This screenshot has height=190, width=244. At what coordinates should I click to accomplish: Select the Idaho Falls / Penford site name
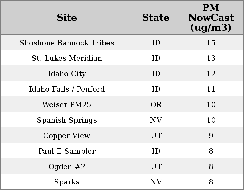pos(67,89)
